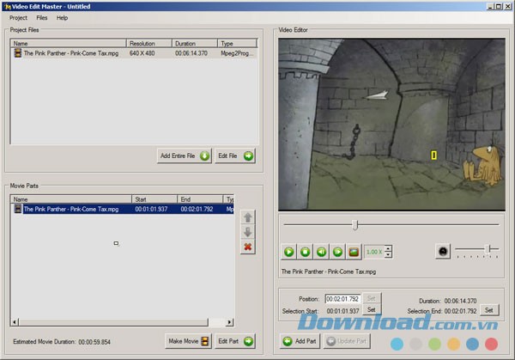The height and width of the screenshot is (360, 515).
Task: Sort Project Files by Name column
Action: coord(69,44)
